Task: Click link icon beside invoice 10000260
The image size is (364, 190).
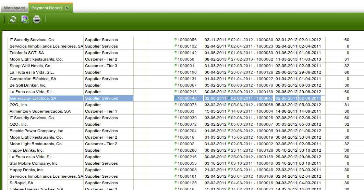Action: [175, 150]
